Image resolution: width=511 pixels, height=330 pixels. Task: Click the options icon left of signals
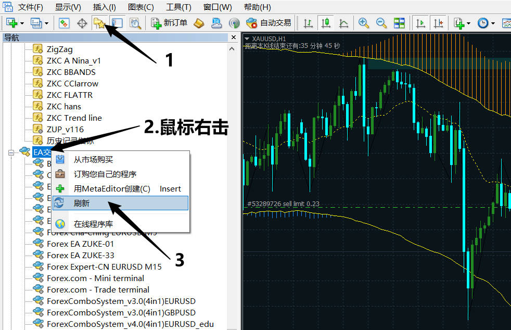click(216, 23)
